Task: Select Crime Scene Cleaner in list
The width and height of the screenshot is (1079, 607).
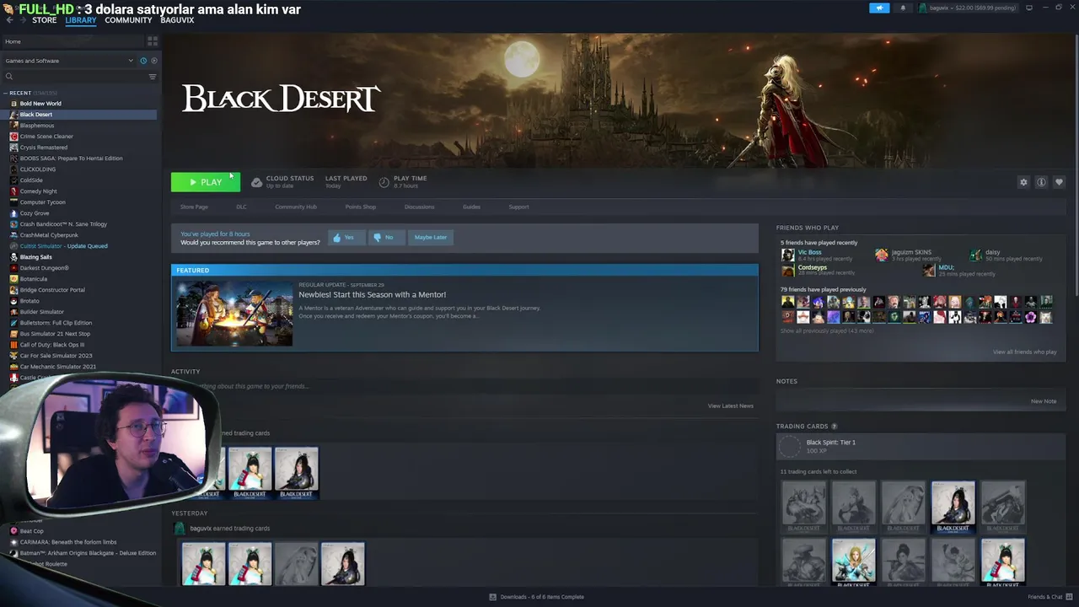Action: [x=46, y=137]
